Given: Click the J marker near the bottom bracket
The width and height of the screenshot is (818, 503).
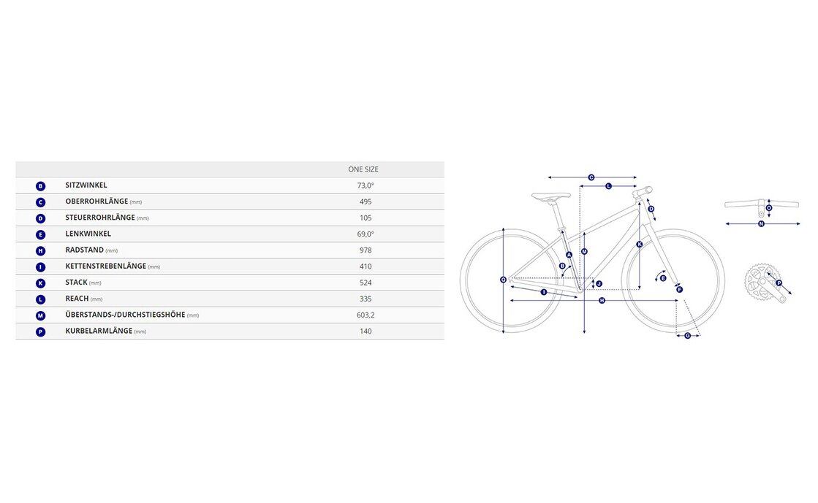Looking at the screenshot, I should [x=599, y=283].
